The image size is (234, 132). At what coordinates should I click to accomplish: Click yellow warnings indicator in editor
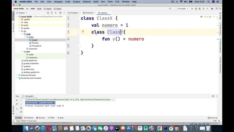[x=206, y=17]
